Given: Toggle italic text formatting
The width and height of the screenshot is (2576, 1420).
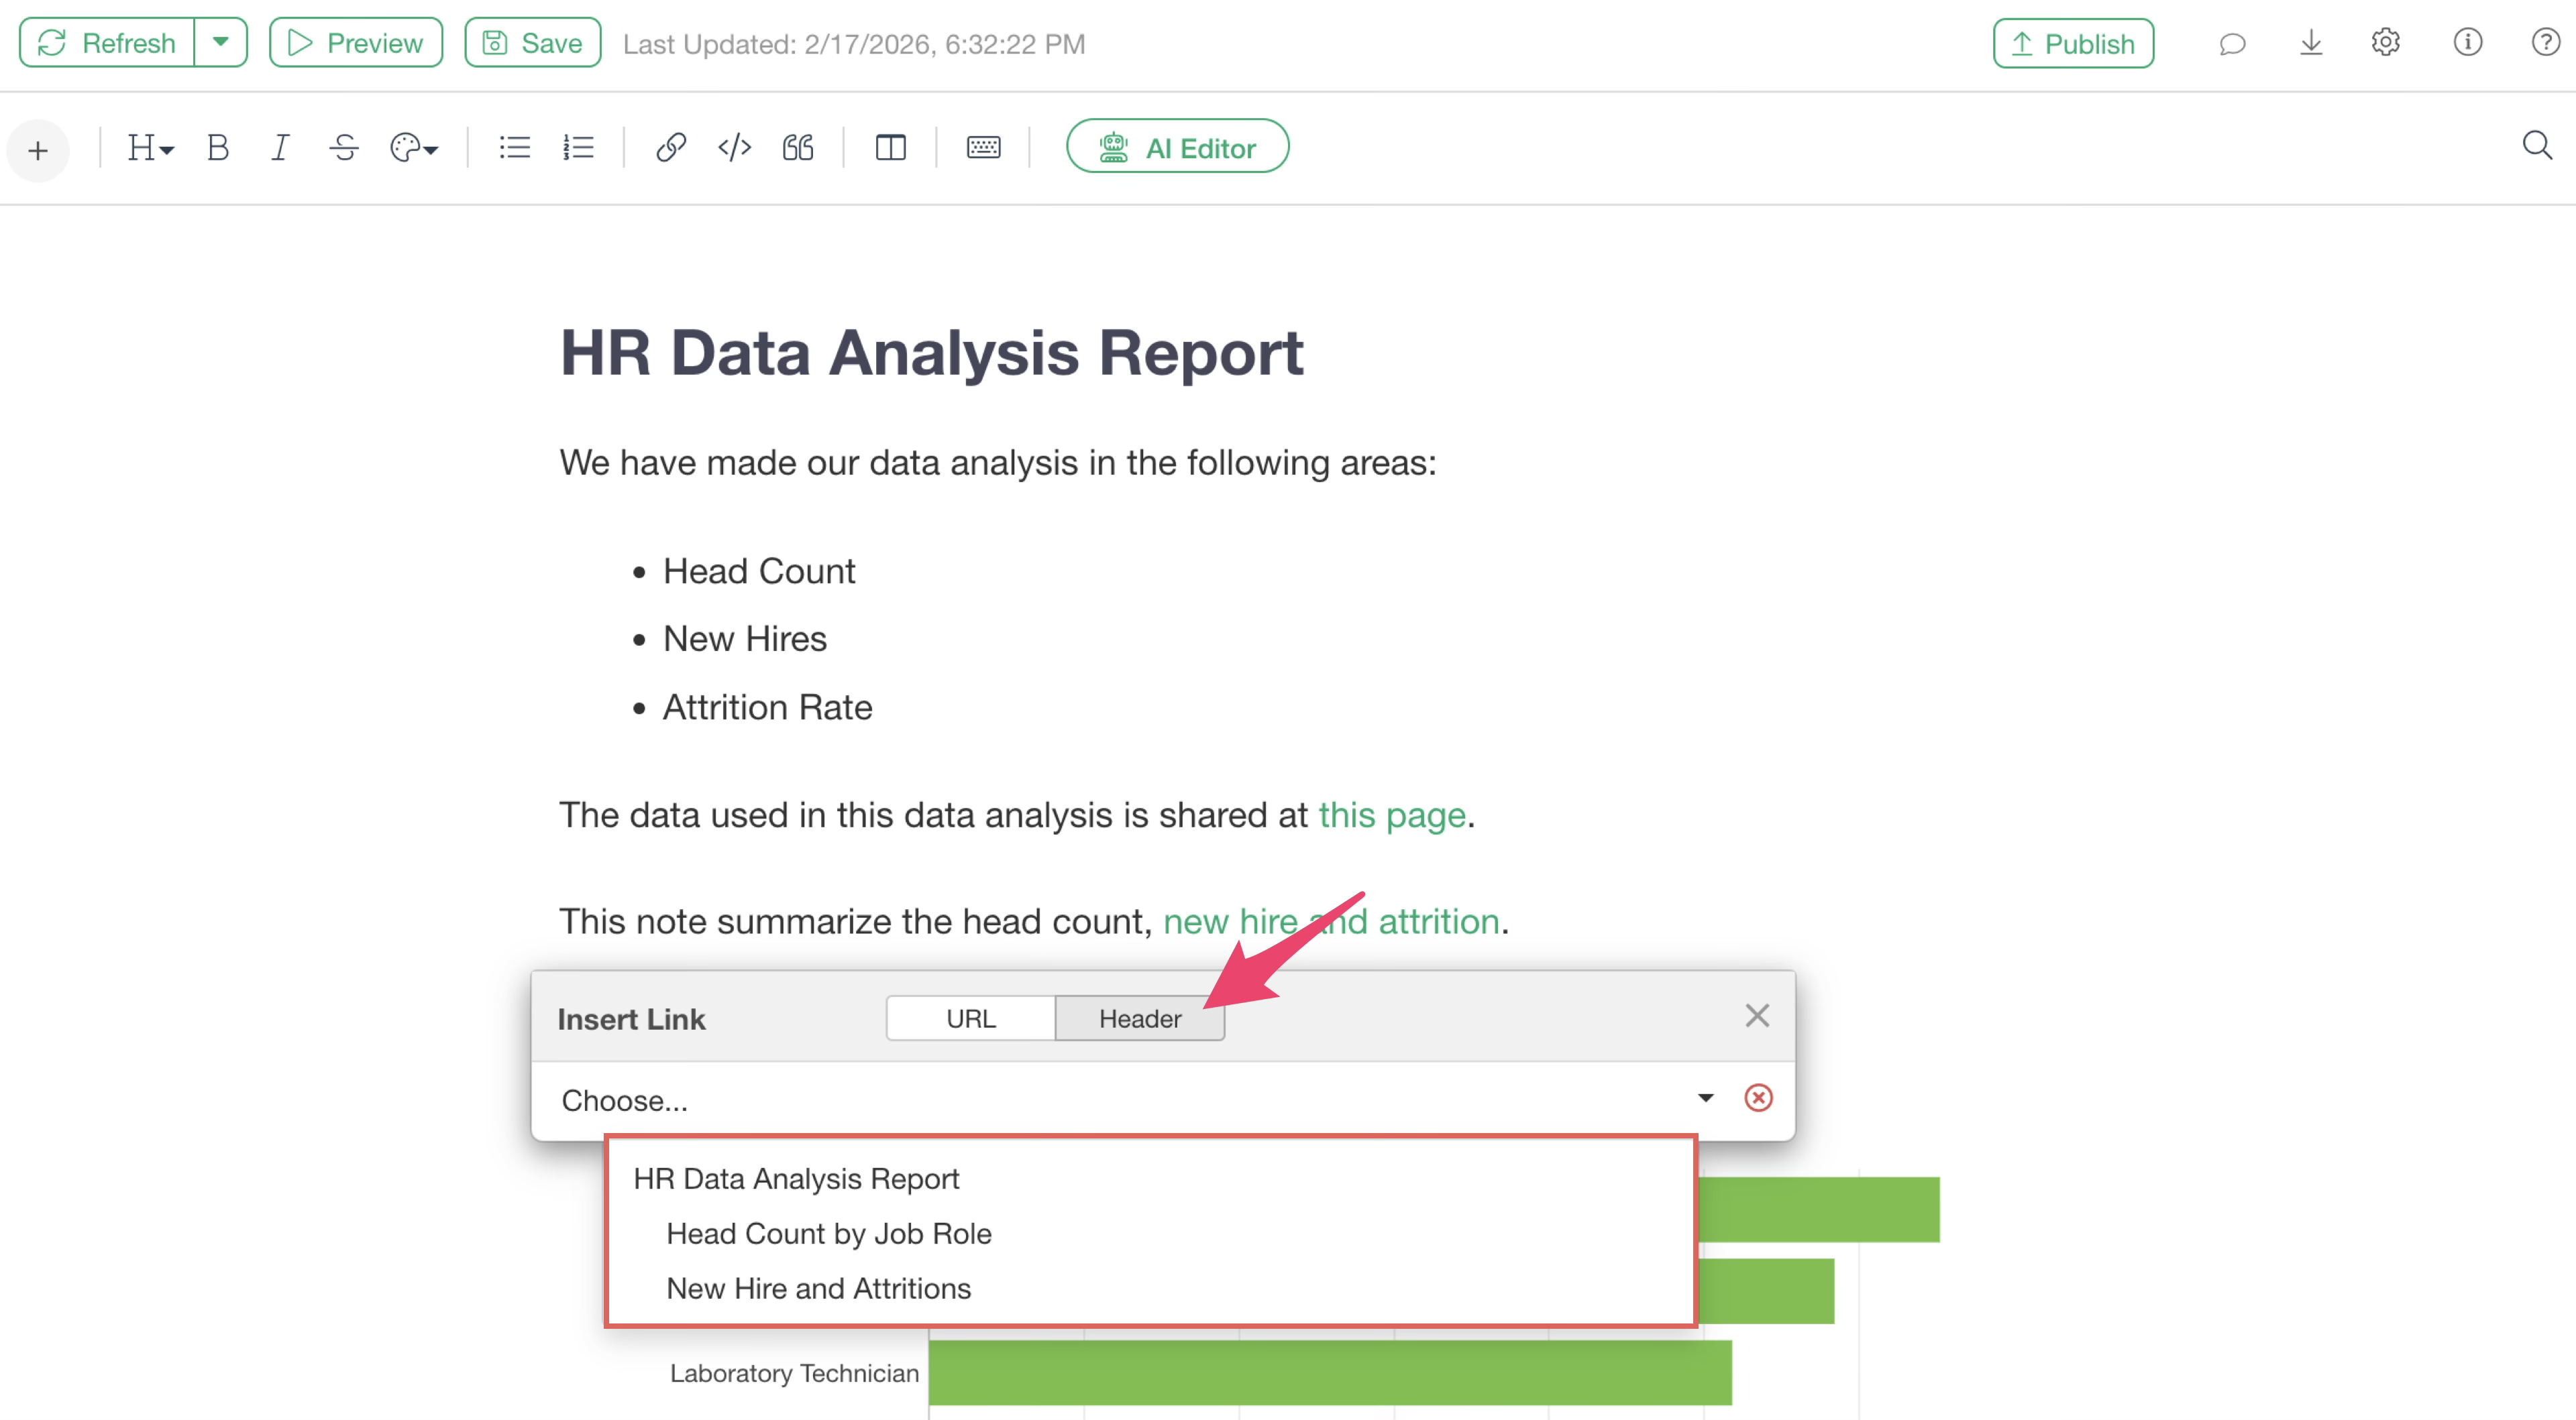Looking at the screenshot, I should point(280,148).
